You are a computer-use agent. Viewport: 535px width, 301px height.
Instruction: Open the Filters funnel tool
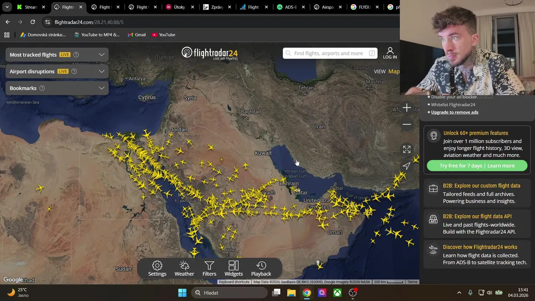(209, 269)
